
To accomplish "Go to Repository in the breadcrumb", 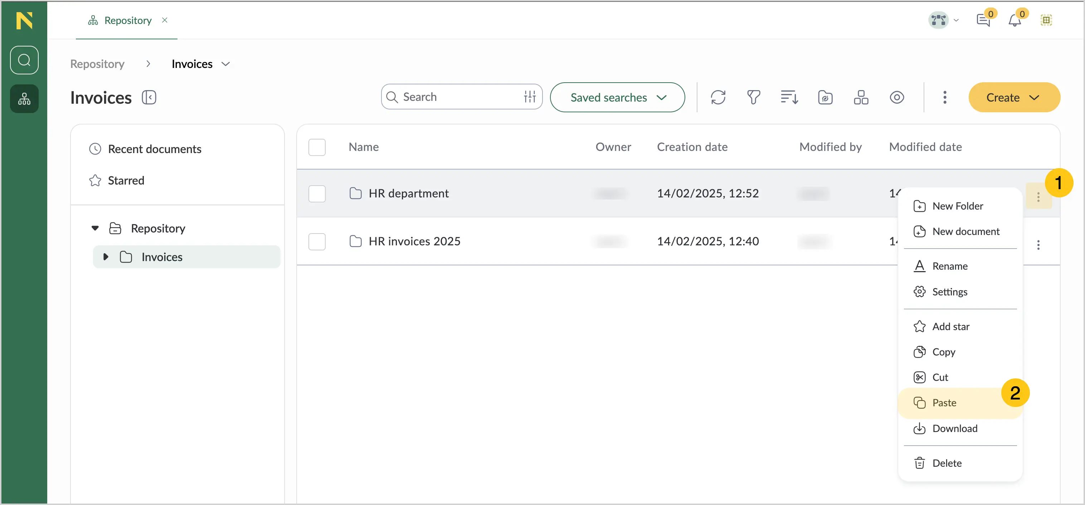I will [97, 64].
